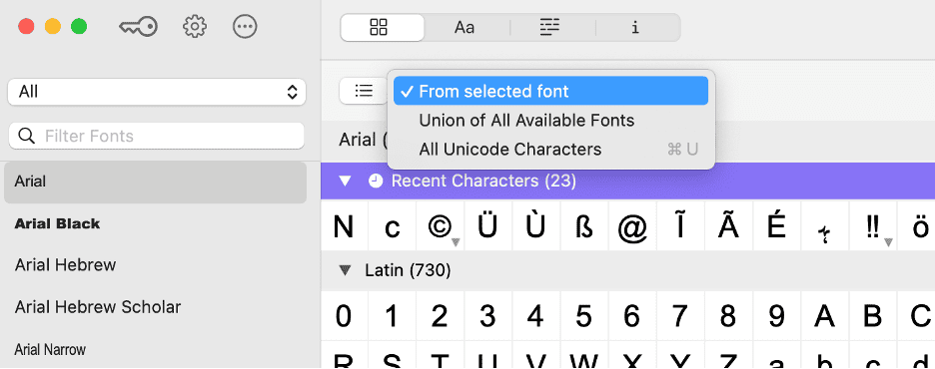Viewport: 935px width, 369px height.
Task: Open the settings gear icon
Action: coord(195,27)
